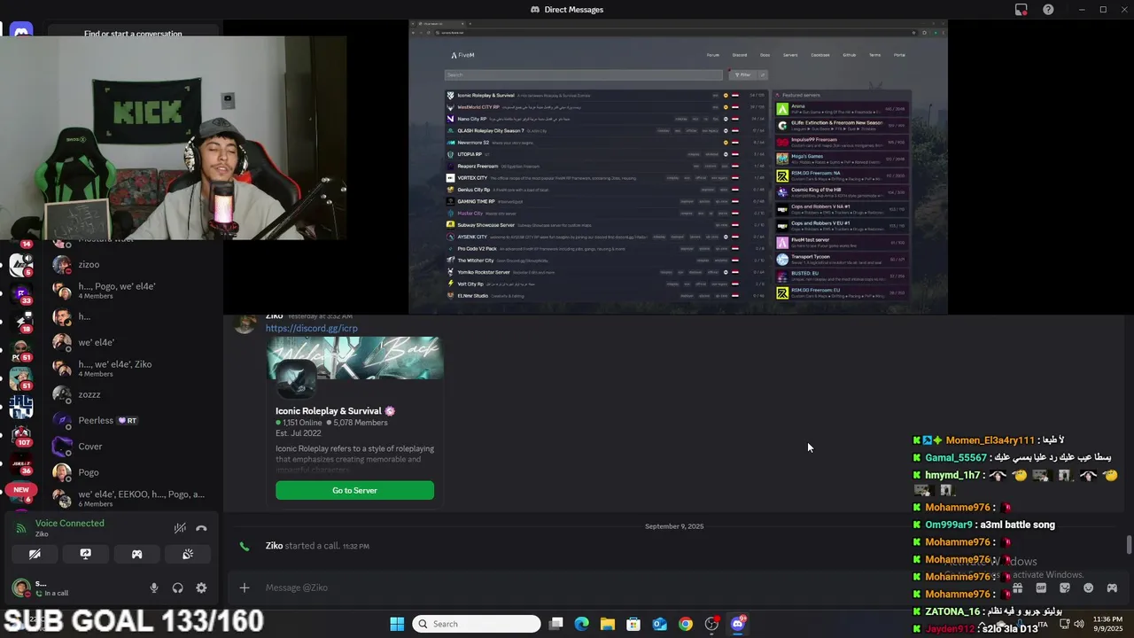Click the FiveM server Search field in stream

click(584, 74)
